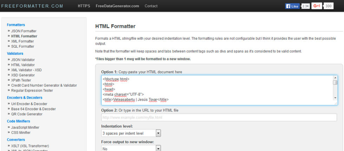The width and height of the screenshot is (344, 151).
Task: Open the Indentation level dropdown
Action: point(131,133)
